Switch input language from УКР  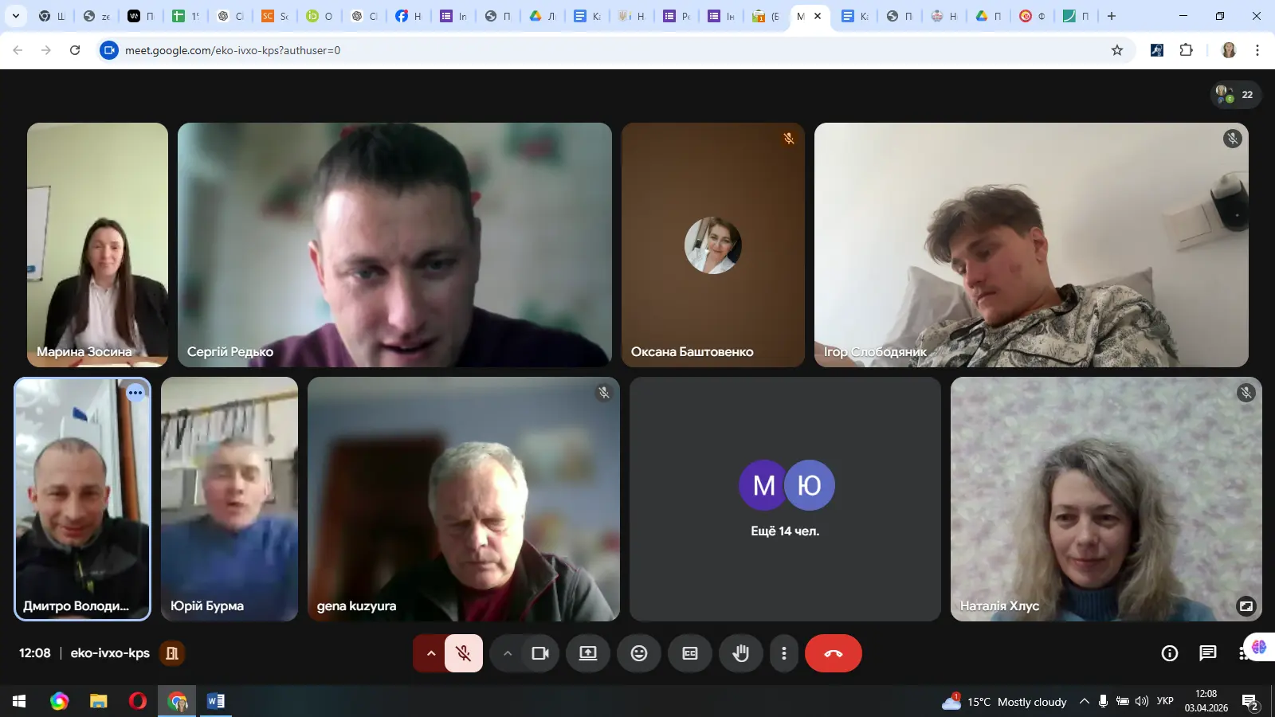point(1165,701)
